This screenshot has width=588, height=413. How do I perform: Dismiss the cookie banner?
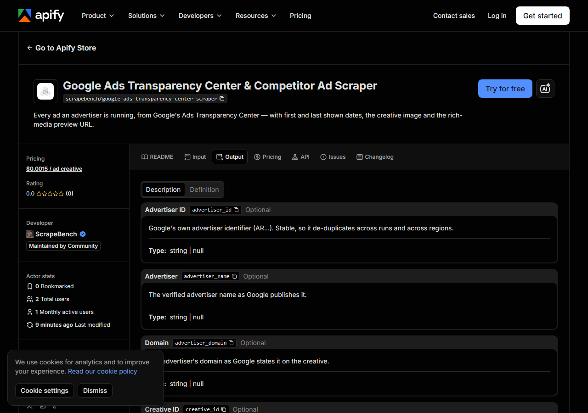coord(95,391)
